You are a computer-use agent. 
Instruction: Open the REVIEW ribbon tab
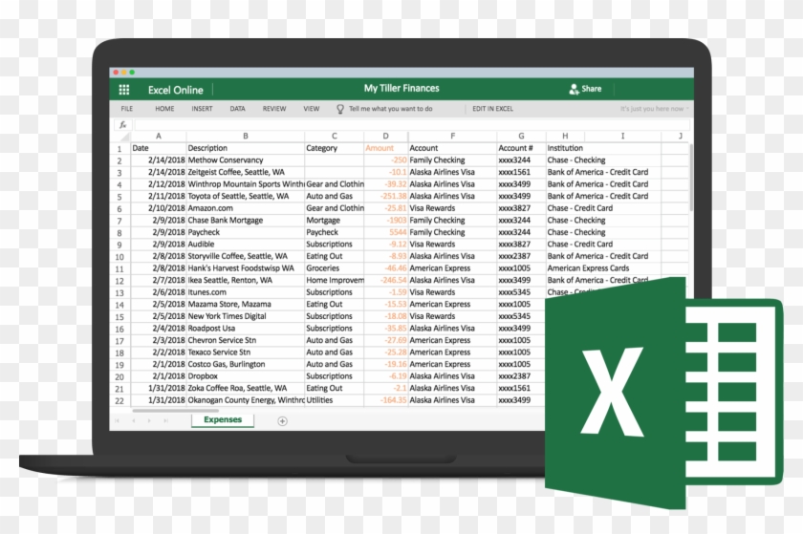tap(274, 109)
